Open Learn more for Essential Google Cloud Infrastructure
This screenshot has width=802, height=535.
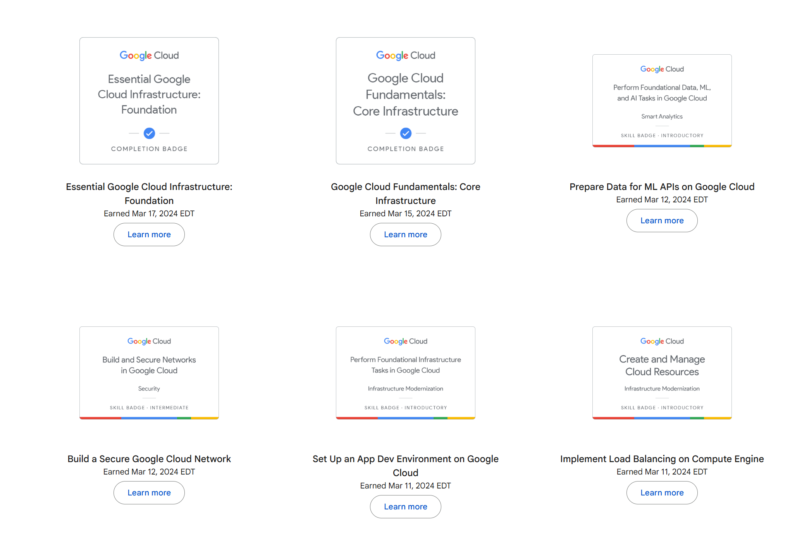(x=149, y=235)
